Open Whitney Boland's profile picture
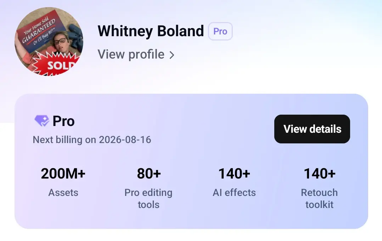This screenshot has height=241, width=382. point(49,42)
